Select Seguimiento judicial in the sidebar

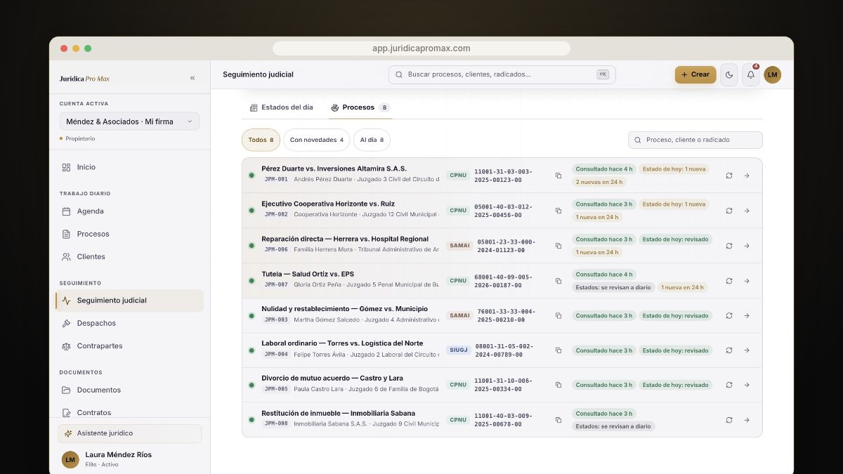(129, 301)
